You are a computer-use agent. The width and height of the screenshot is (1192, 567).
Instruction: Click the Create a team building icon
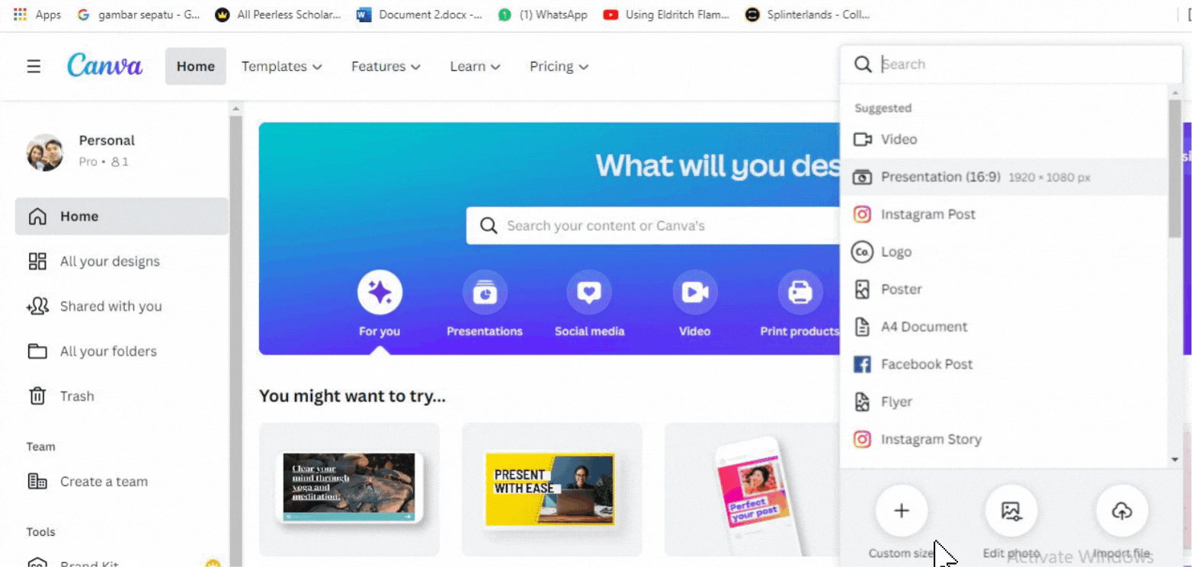[x=37, y=482]
